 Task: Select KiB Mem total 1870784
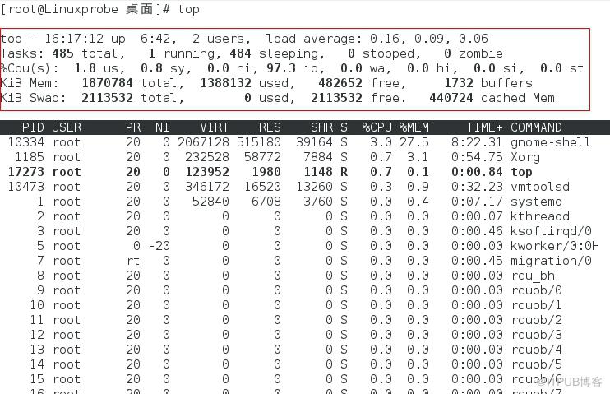click(107, 83)
